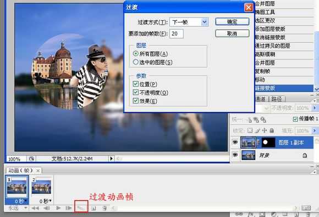Select the 所有图层 radio button
319x217 pixels.
(x=136, y=54)
